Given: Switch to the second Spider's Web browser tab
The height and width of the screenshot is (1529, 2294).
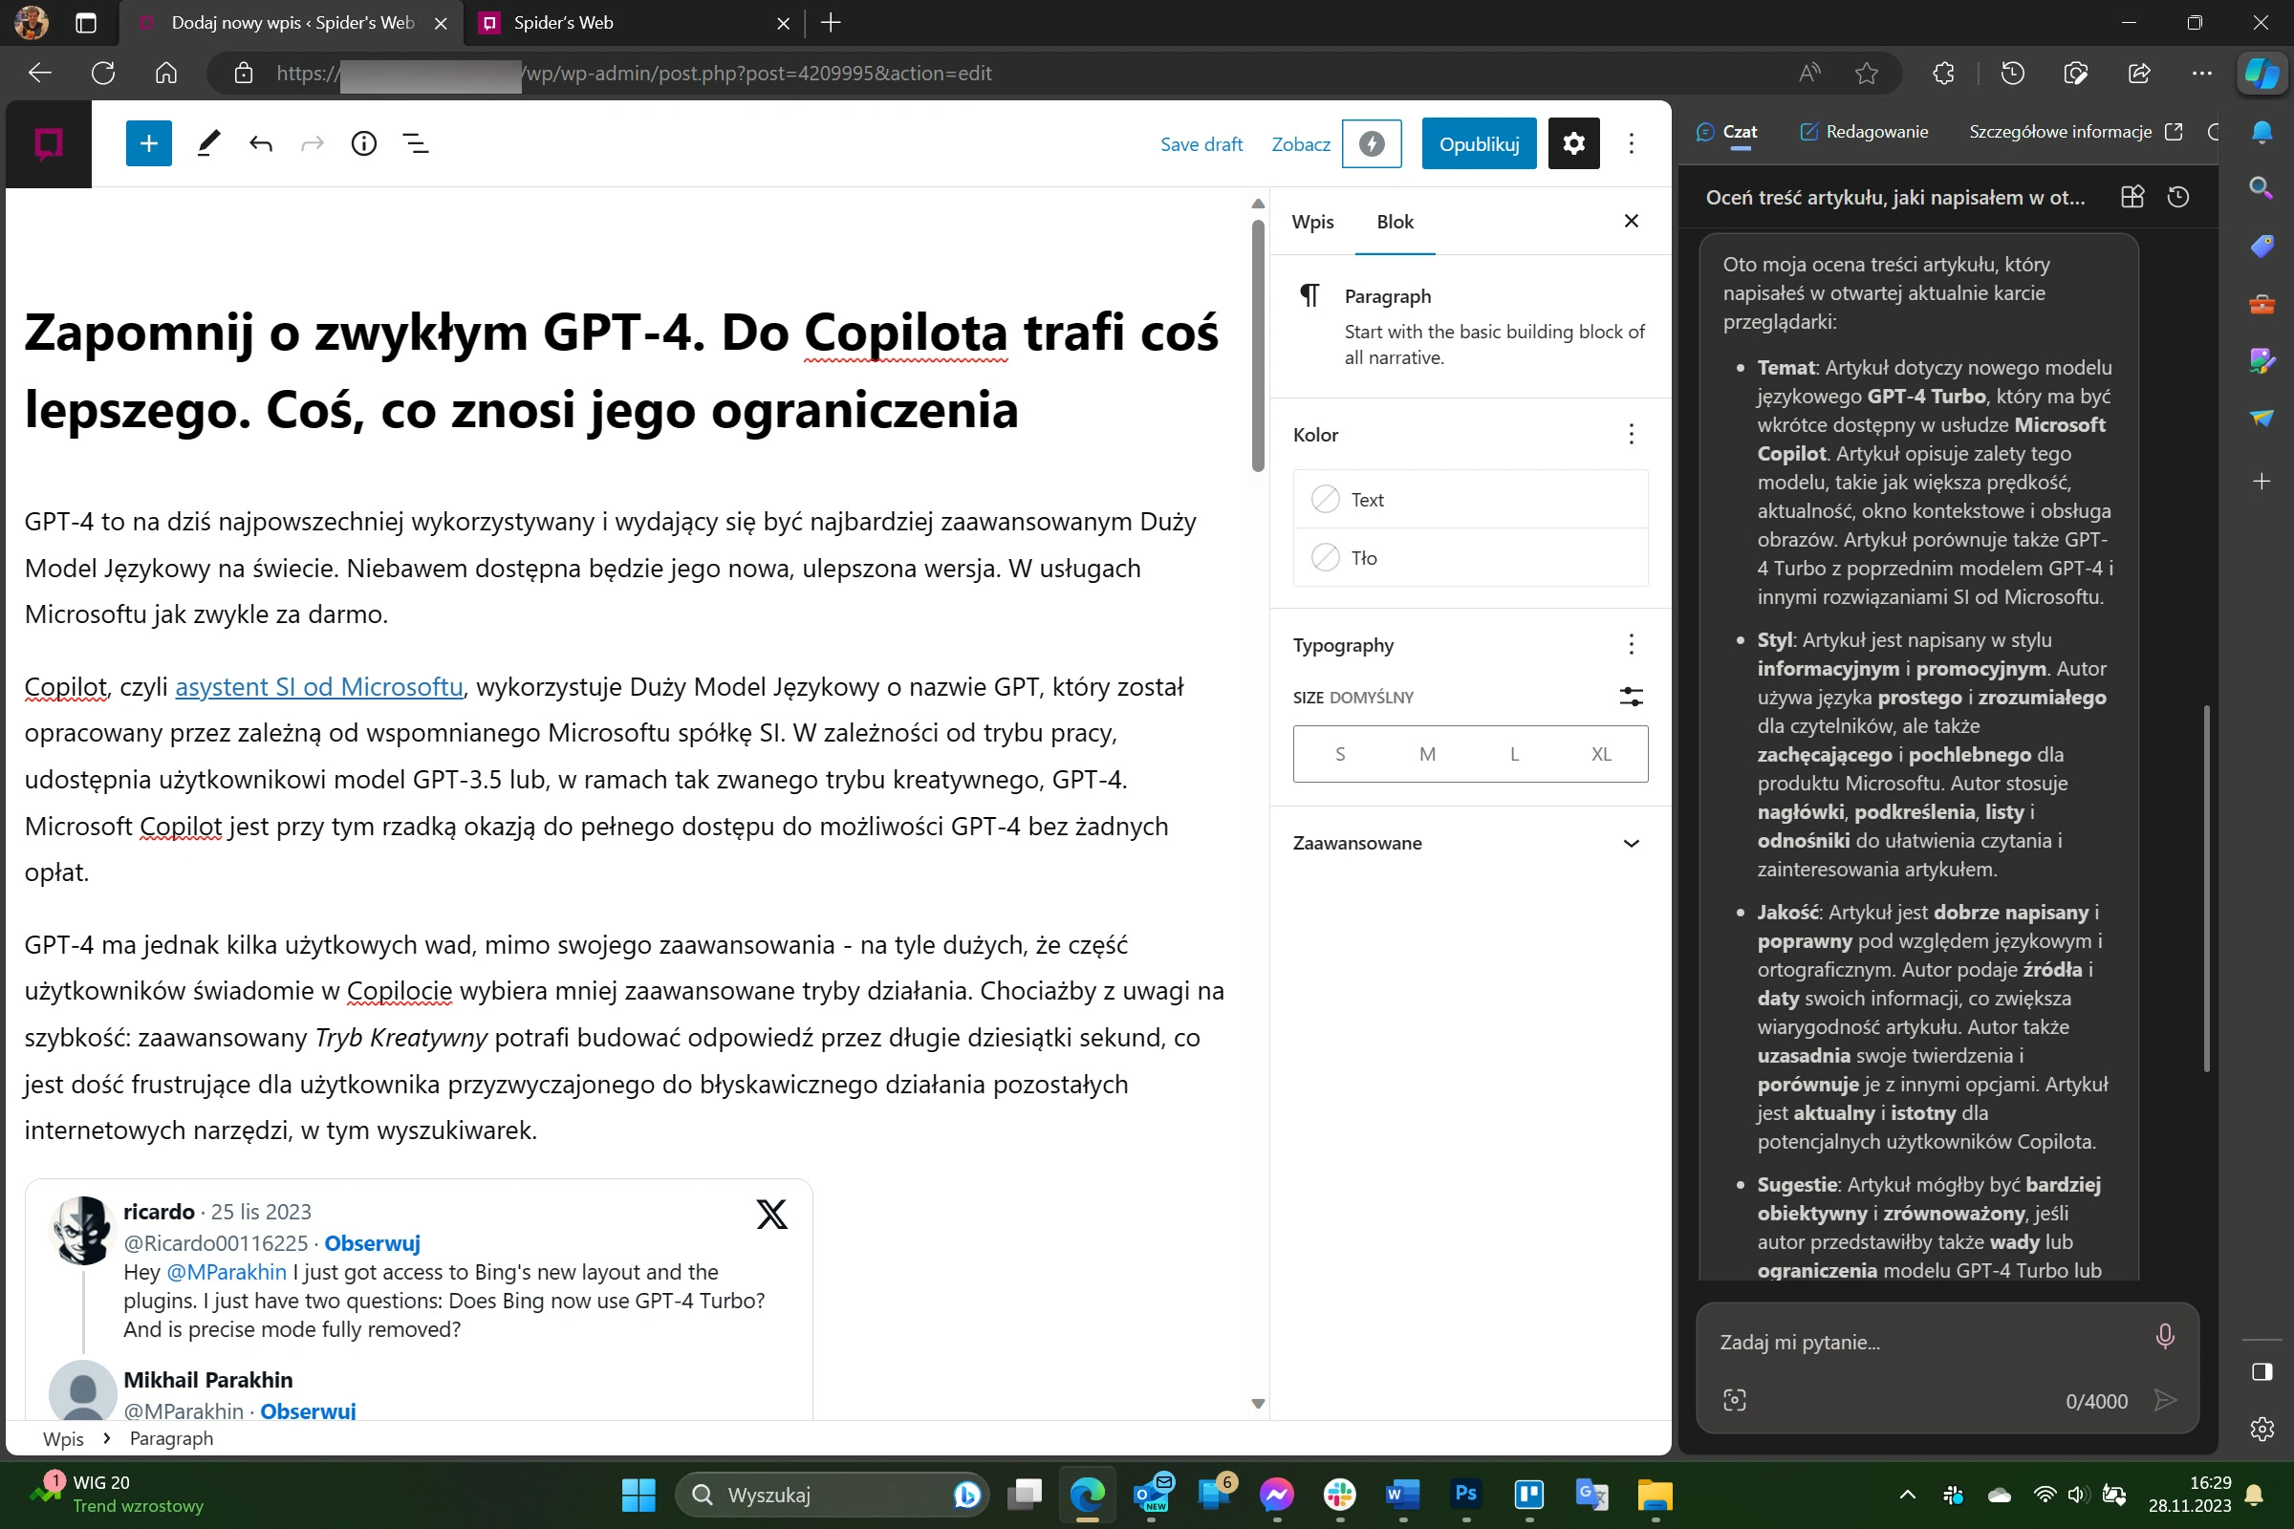Looking at the screenshot, I should (x=634, y=22).
